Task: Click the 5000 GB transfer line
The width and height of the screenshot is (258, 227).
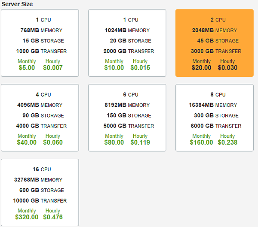Action: tap(128, 126)
